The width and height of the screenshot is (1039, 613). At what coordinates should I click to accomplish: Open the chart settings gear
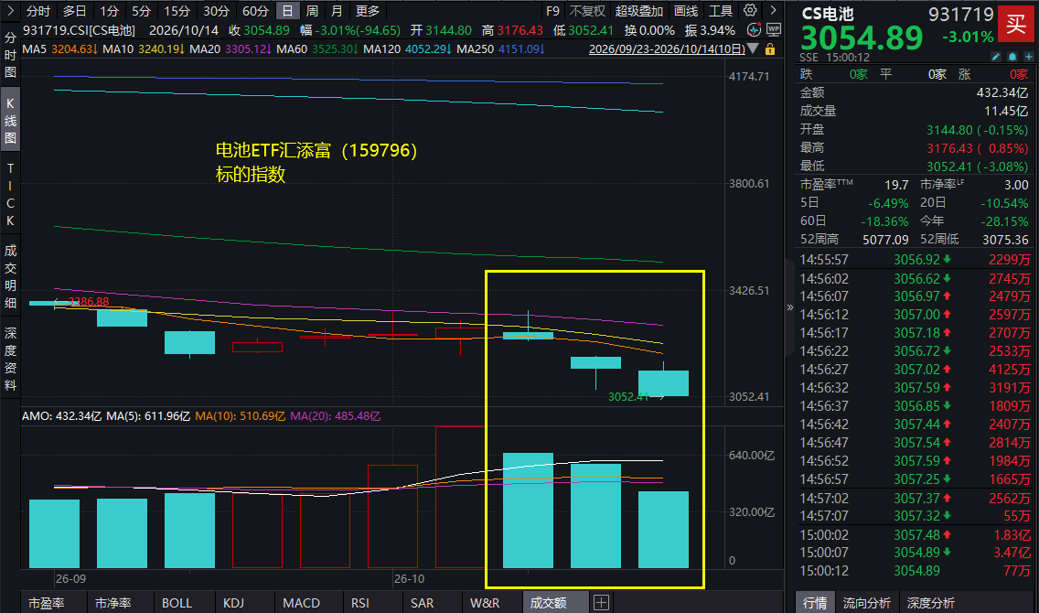click(x=750, y=11)
